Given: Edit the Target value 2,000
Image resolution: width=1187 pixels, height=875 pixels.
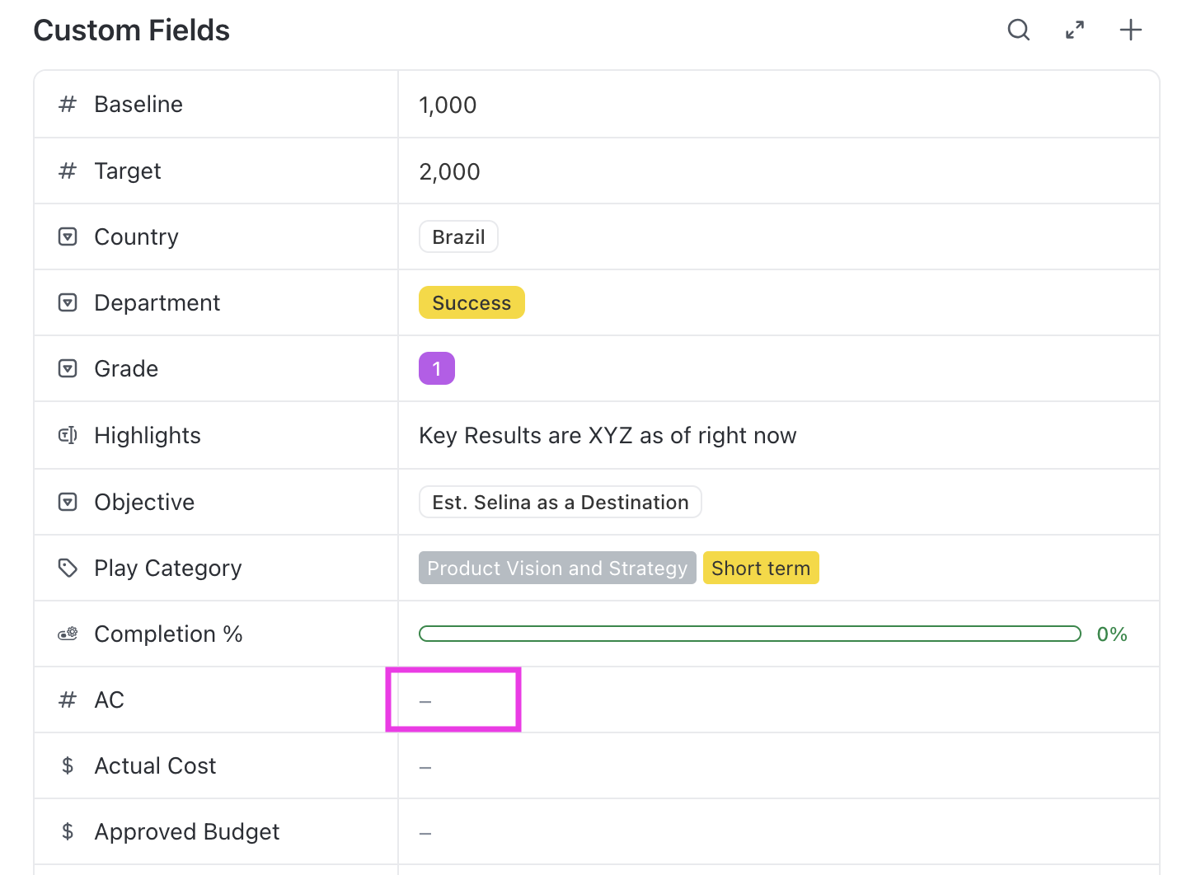Looking at the screenshot, I should click(449, 172).
